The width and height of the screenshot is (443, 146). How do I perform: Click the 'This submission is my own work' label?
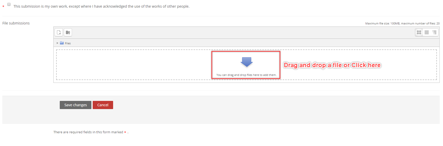tap(101, 6)
